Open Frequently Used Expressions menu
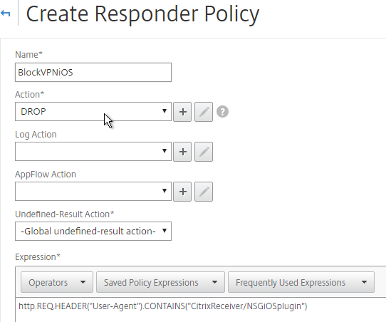This screenshot has height=322, width=386. (x=301, y=282)
